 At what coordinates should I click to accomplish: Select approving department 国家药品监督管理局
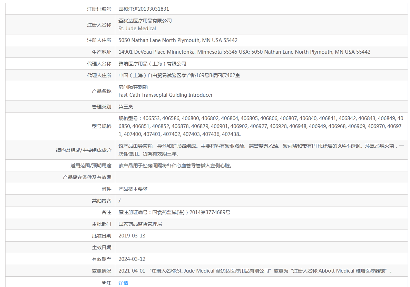point(140,224)
